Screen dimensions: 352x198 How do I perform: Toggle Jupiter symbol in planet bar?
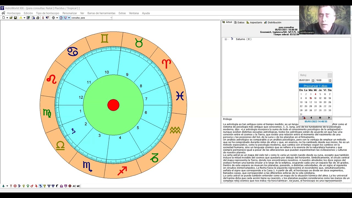(36, 186)
